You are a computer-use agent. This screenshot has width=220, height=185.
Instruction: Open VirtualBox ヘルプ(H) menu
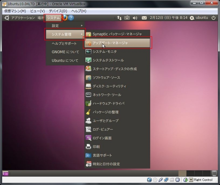pyautogui.click(x=79, y=11)
